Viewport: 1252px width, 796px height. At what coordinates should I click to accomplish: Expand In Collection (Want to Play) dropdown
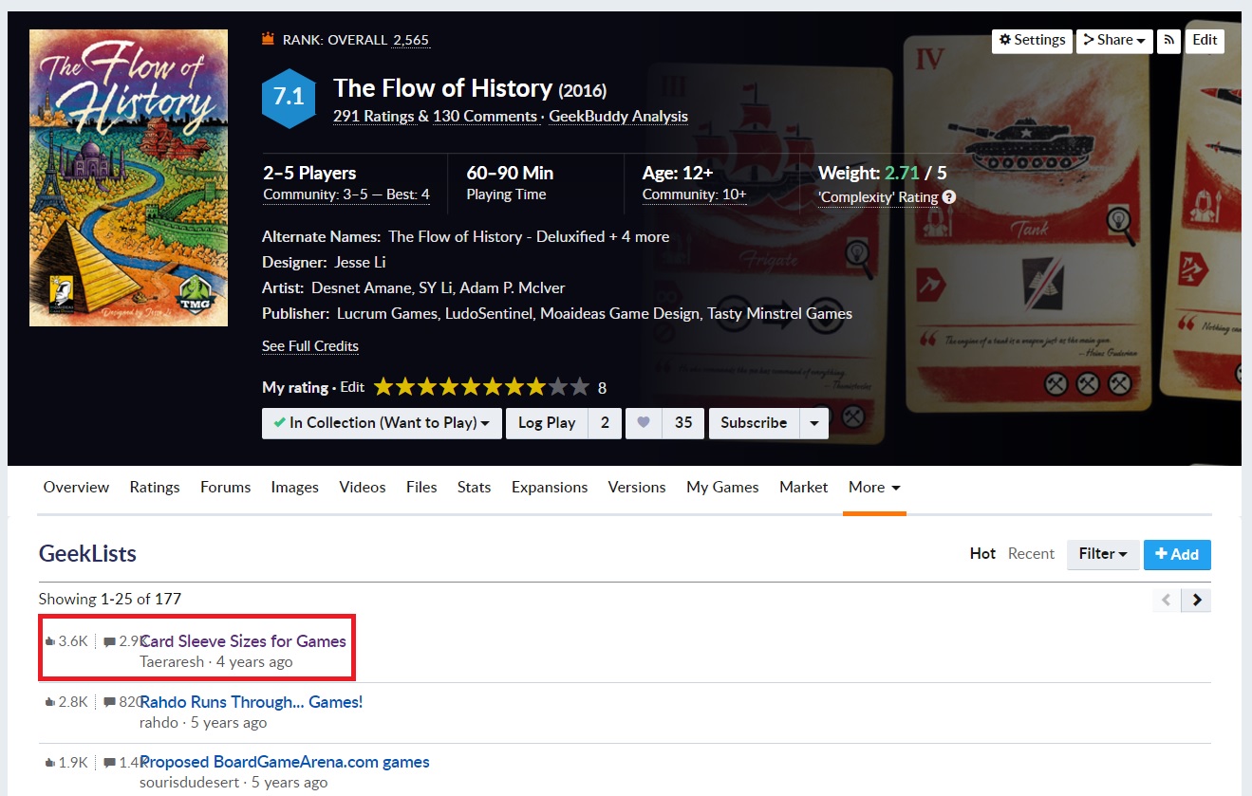point(382,423)
